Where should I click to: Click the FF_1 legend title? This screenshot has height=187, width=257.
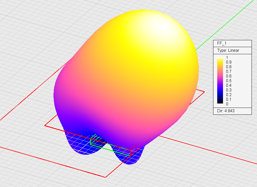tap(222, 44)
